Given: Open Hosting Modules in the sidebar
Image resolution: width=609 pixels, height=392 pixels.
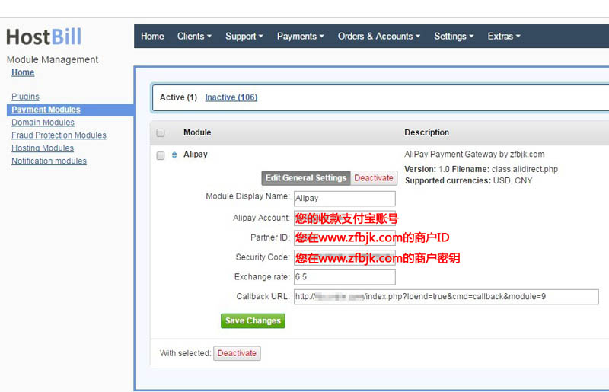Looking at the screenshot, I should click(43, 148).
